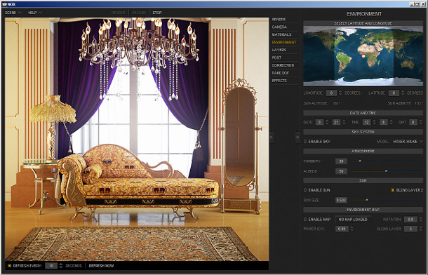Click the right panel expand arrow handle
Image resolution: width=428 pixels, height=275 pixels.
click(x=297, y=137)
